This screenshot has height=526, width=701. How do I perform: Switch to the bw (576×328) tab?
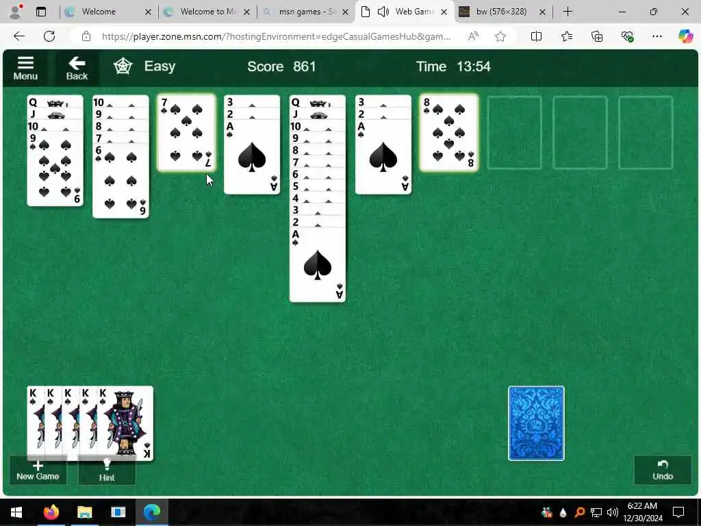point(501,12)
